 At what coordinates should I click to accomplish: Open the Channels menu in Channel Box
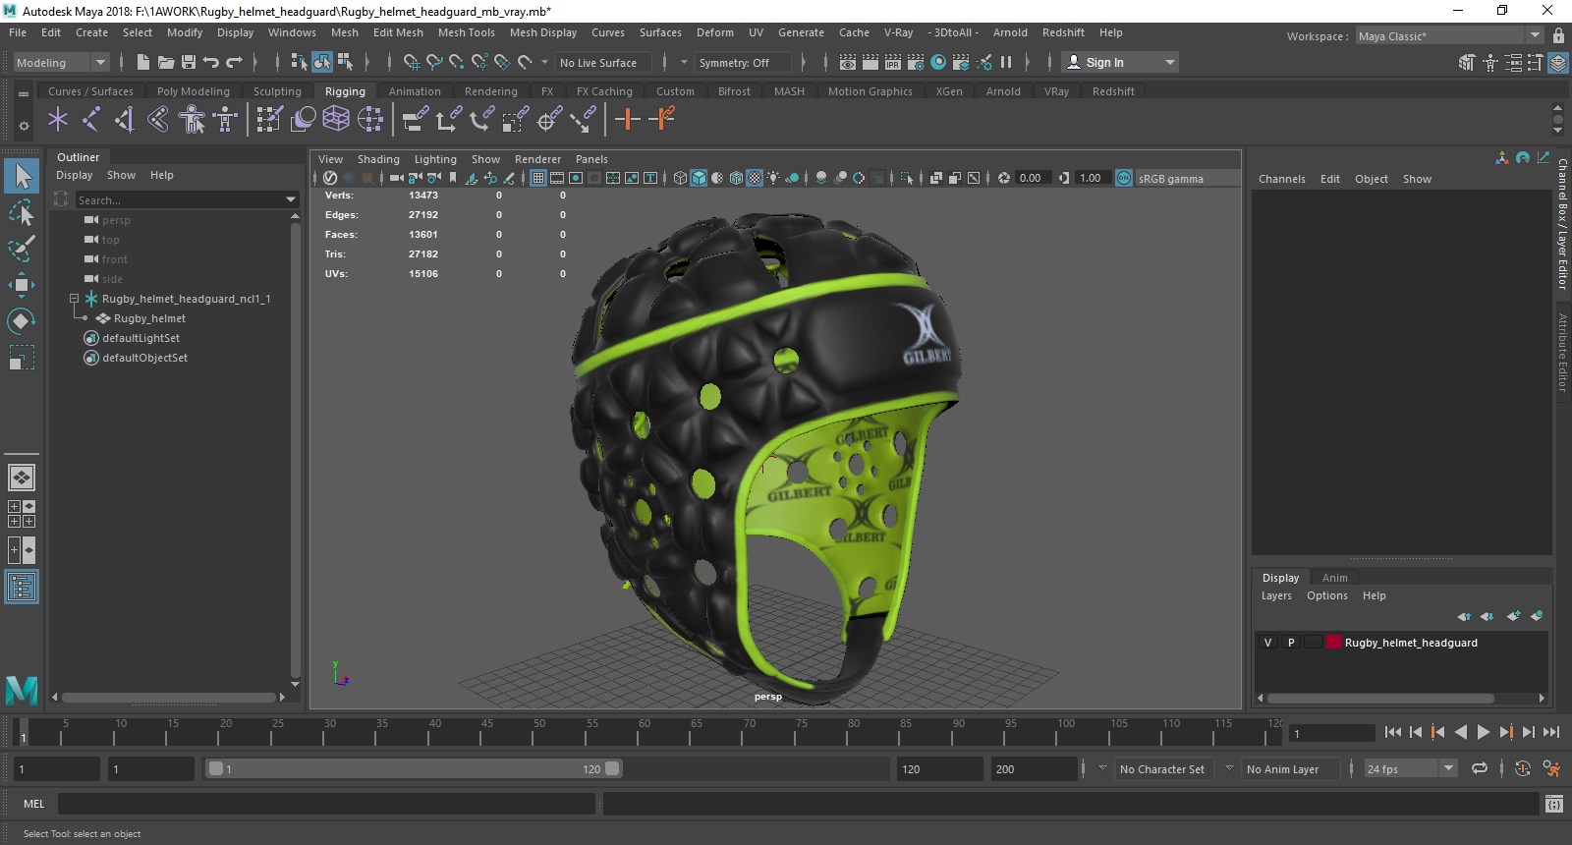point(1281,179)
